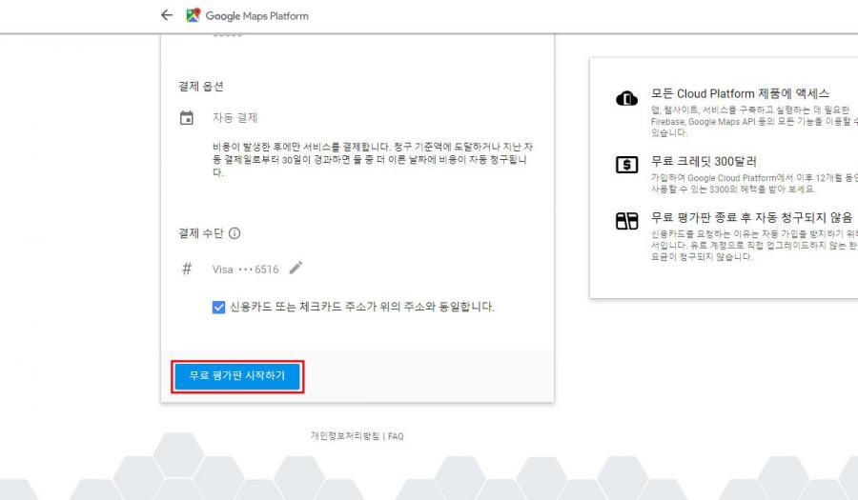Uncheck the card address same-as-above checkbox
Viewport: 858px width, 500px height.
point(218,307)
